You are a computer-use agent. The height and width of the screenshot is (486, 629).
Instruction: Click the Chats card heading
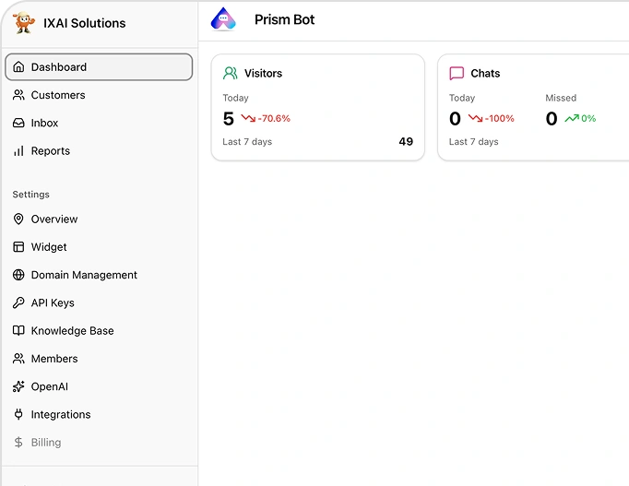click(x=485, y=73)
